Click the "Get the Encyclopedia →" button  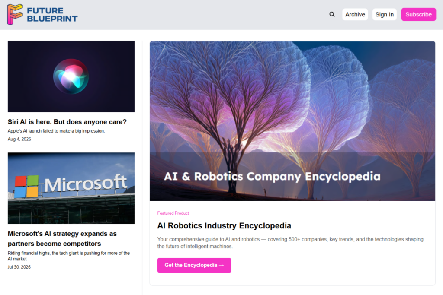[x=194, y=265]
